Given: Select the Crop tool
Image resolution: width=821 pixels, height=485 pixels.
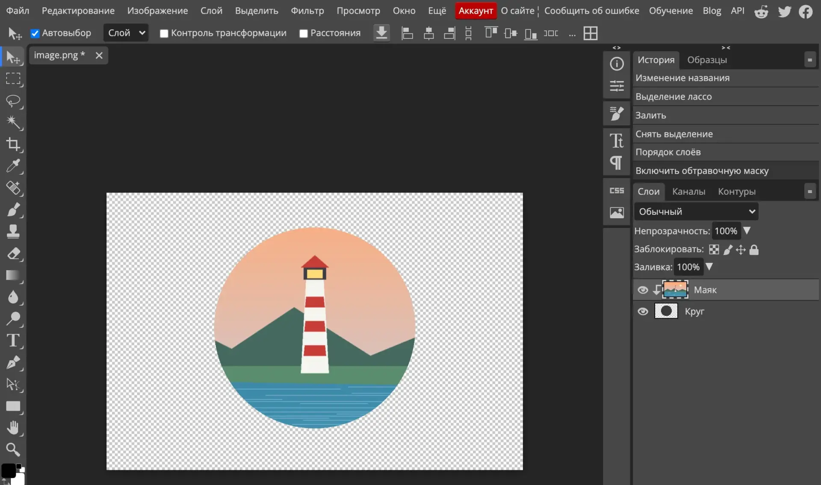Looking at the screenshot, I should click(13, 144).
